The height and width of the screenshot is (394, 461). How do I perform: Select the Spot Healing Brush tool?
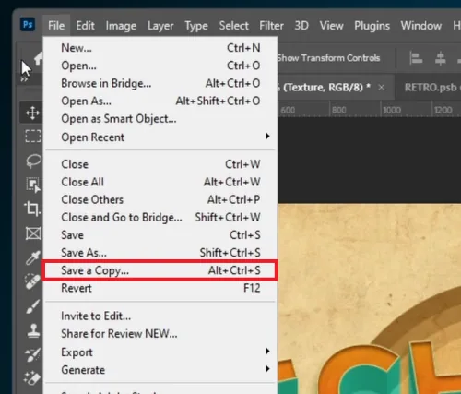32,281
